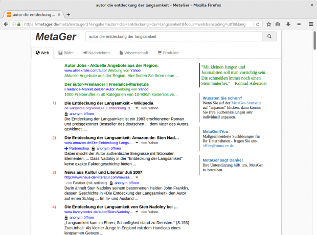This screenshot has height=235, width=317.
Task: Click 'MetaGer sagt Danke!' heading
Action: point(222,160)
